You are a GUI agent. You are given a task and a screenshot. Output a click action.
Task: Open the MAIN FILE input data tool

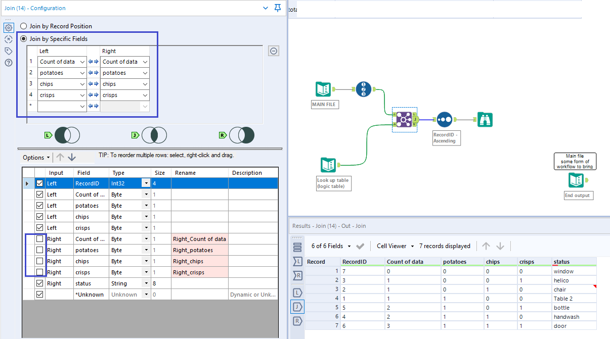(323, 88)
